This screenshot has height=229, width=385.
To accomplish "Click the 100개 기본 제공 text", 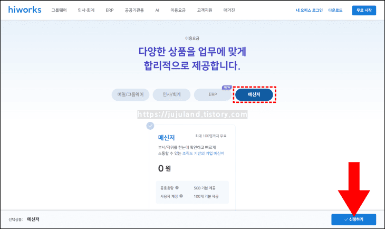I will (206, 196).
